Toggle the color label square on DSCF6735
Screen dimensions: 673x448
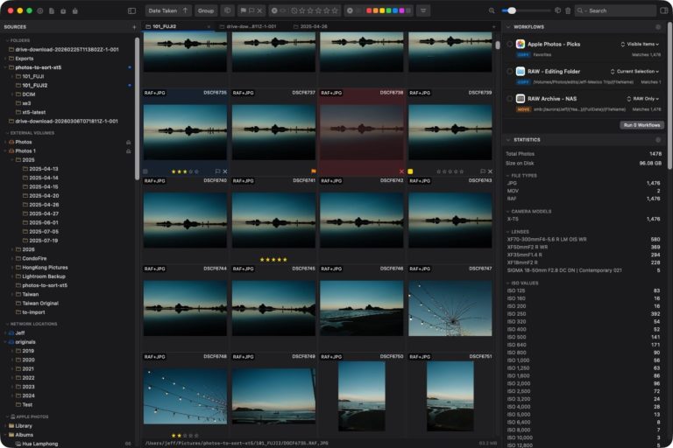pos(145,171)
